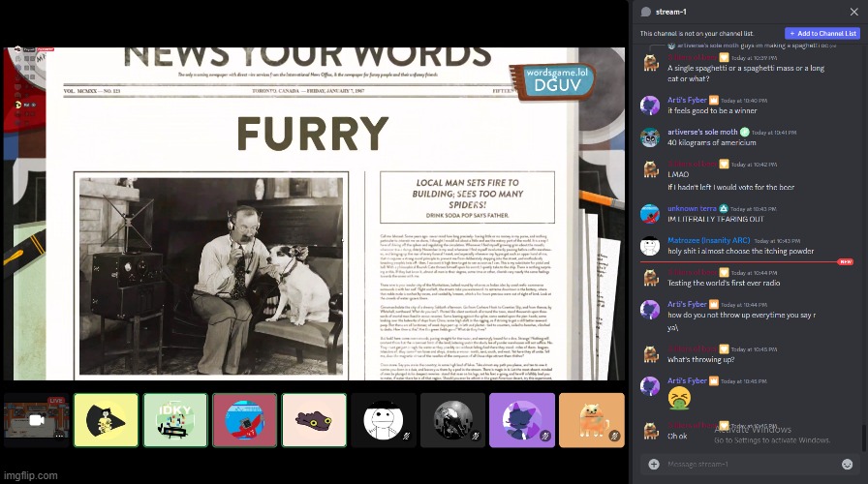The height and width of the screenshot is (484, 868).
Task: Open artiverse's sole moth username at 10:41 PM
Action: [702, 132]
